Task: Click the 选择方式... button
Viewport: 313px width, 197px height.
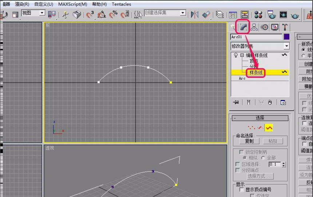Action: pyautogui.click(x=260, y=176)
